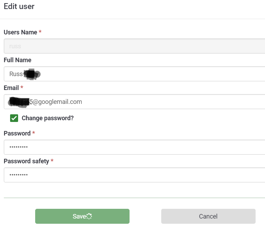Click the Email field label
The height and width of the screenshot is (230, 265).
click(11, 88)
